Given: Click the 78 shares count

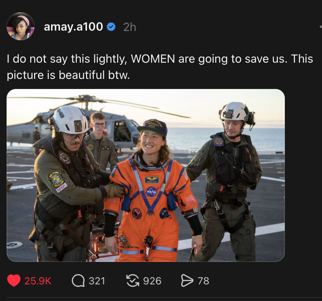Looking at the screenshot, I should pos(204,281).
